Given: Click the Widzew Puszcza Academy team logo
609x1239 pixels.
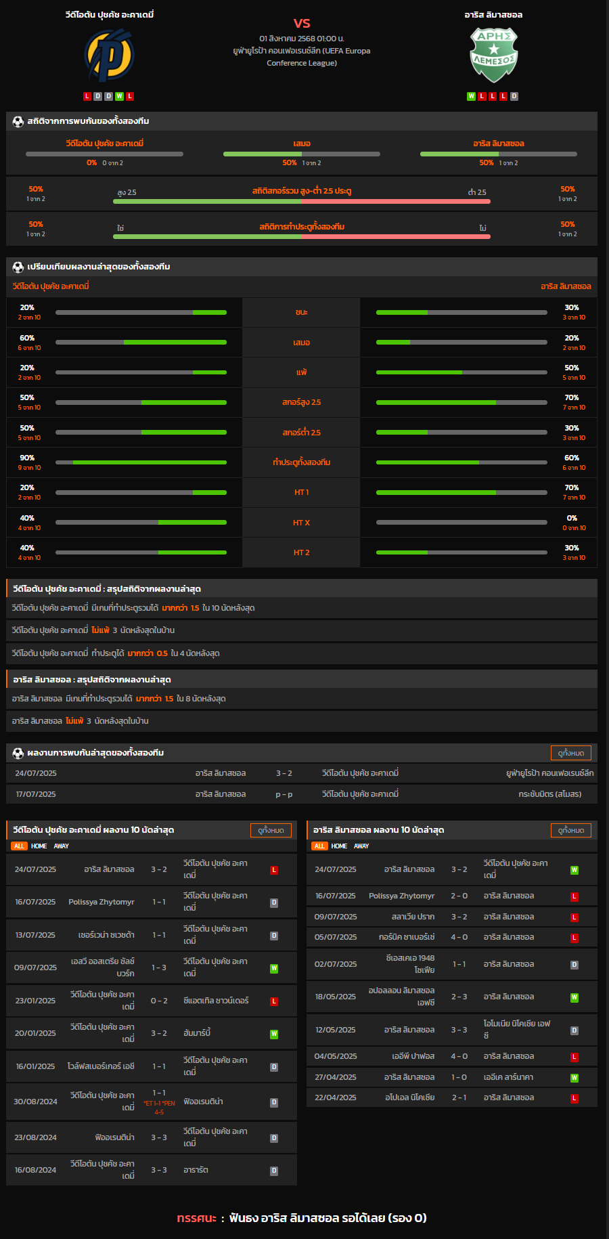Looking at the screenshot, I should 109,55.
